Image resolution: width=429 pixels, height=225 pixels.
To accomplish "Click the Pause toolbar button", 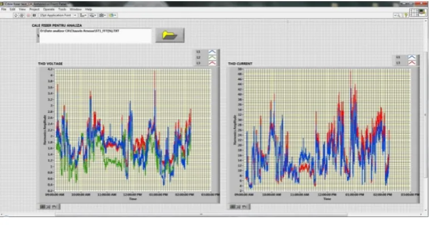I will 34,15.
